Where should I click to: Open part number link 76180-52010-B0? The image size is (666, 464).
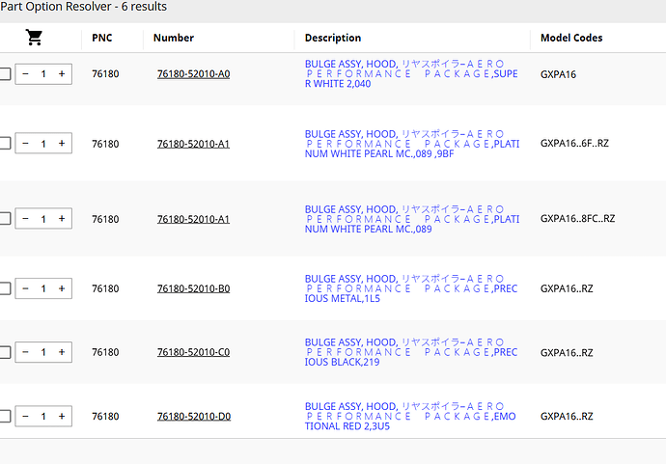tap(193, 288)
